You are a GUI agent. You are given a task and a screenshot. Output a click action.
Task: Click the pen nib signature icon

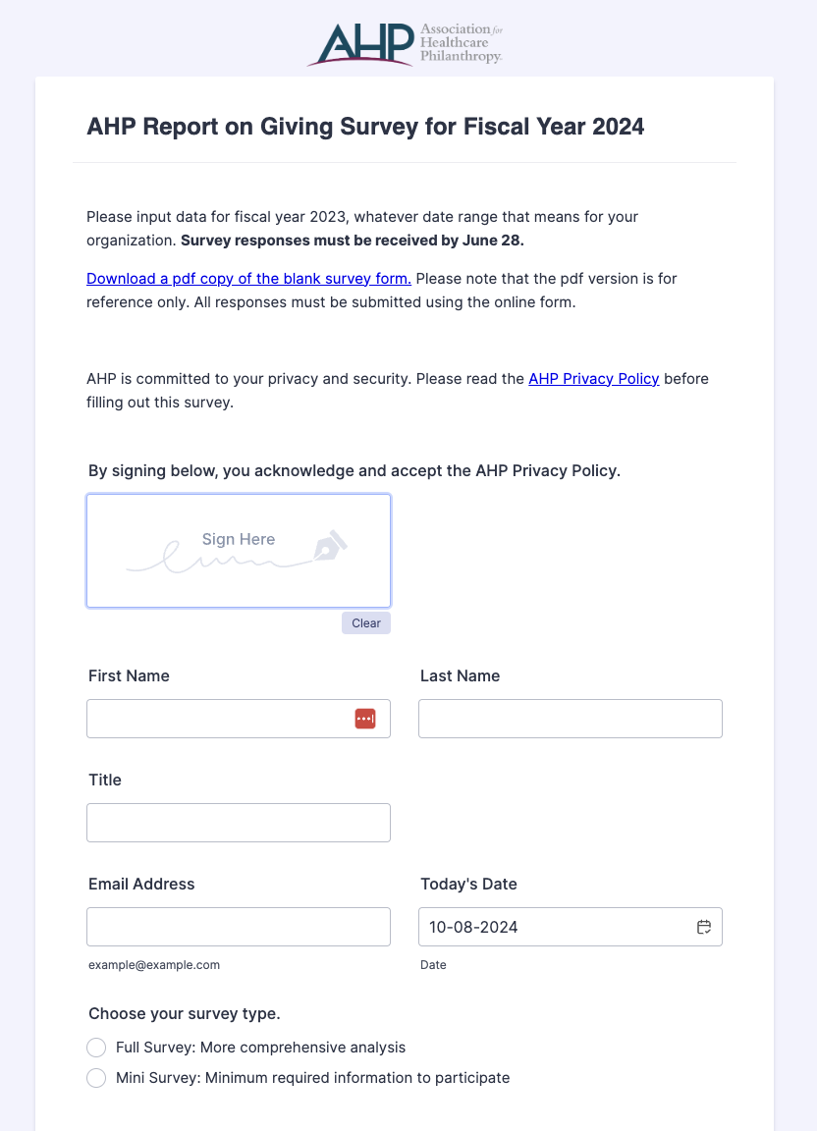coord(331,546)
